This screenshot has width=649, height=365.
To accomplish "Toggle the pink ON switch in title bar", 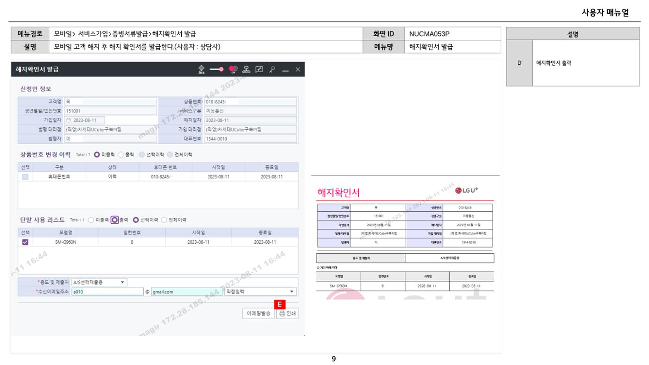I will [x=234, y=69].
